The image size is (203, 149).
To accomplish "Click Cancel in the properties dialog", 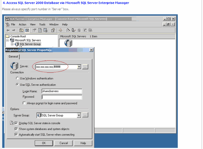I will tap(64, 143).
